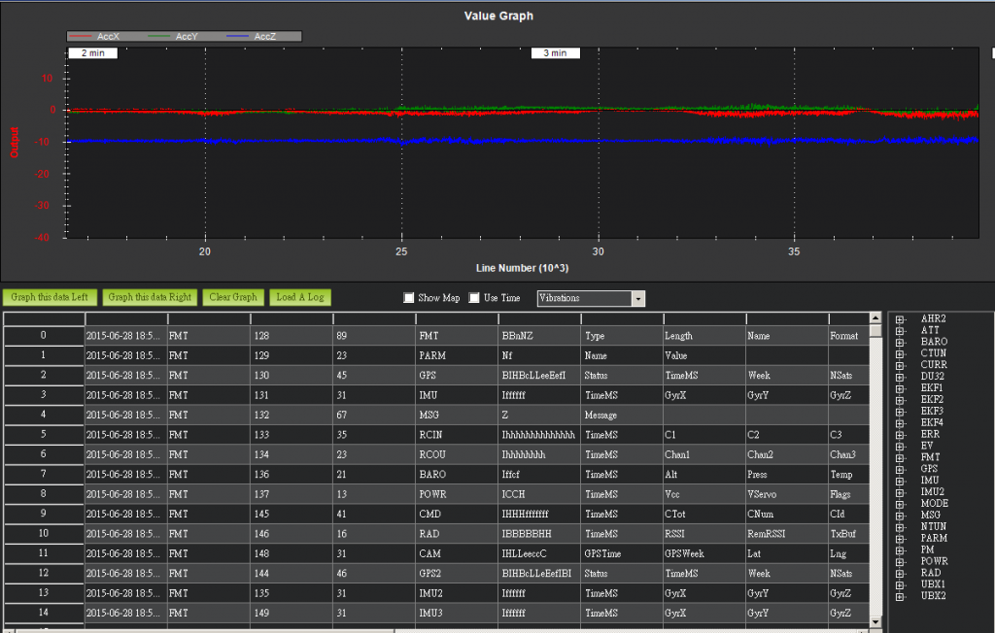Click the RCOU cell in row 6

pos(457,454)
